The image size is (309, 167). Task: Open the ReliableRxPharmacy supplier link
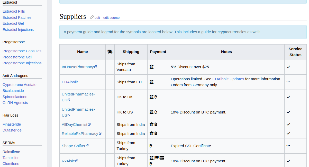[x=81, y=134]
